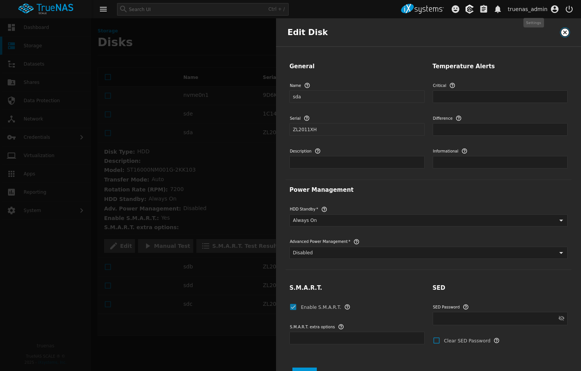
Task: Open the HDD Standby dropdown
Action: pos(428,220)
